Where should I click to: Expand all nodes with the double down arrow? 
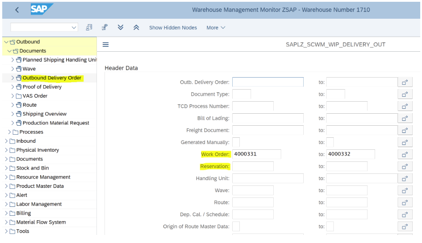[x=121, y=27]
